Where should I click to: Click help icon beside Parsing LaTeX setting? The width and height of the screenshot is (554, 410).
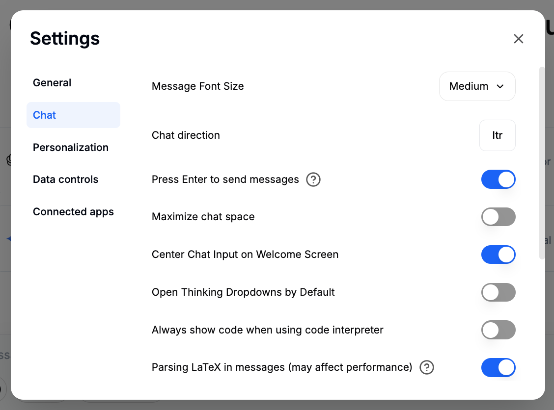point(427,367)
